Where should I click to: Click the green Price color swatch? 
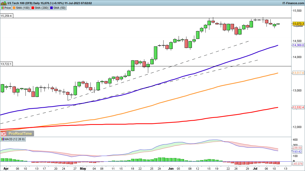point(3,8)
